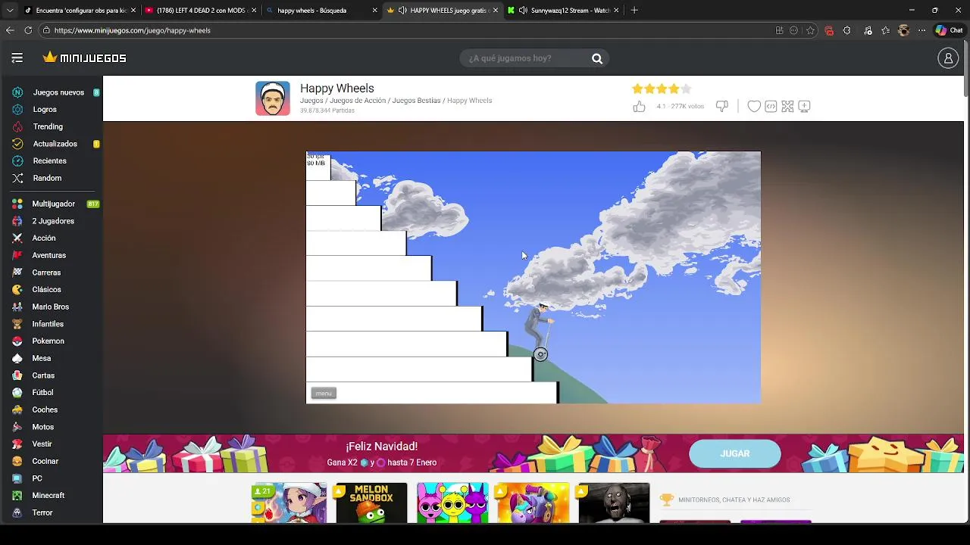Open the Acción category in sidebar
Screen dimensions: 970x545
pos(44,238)
